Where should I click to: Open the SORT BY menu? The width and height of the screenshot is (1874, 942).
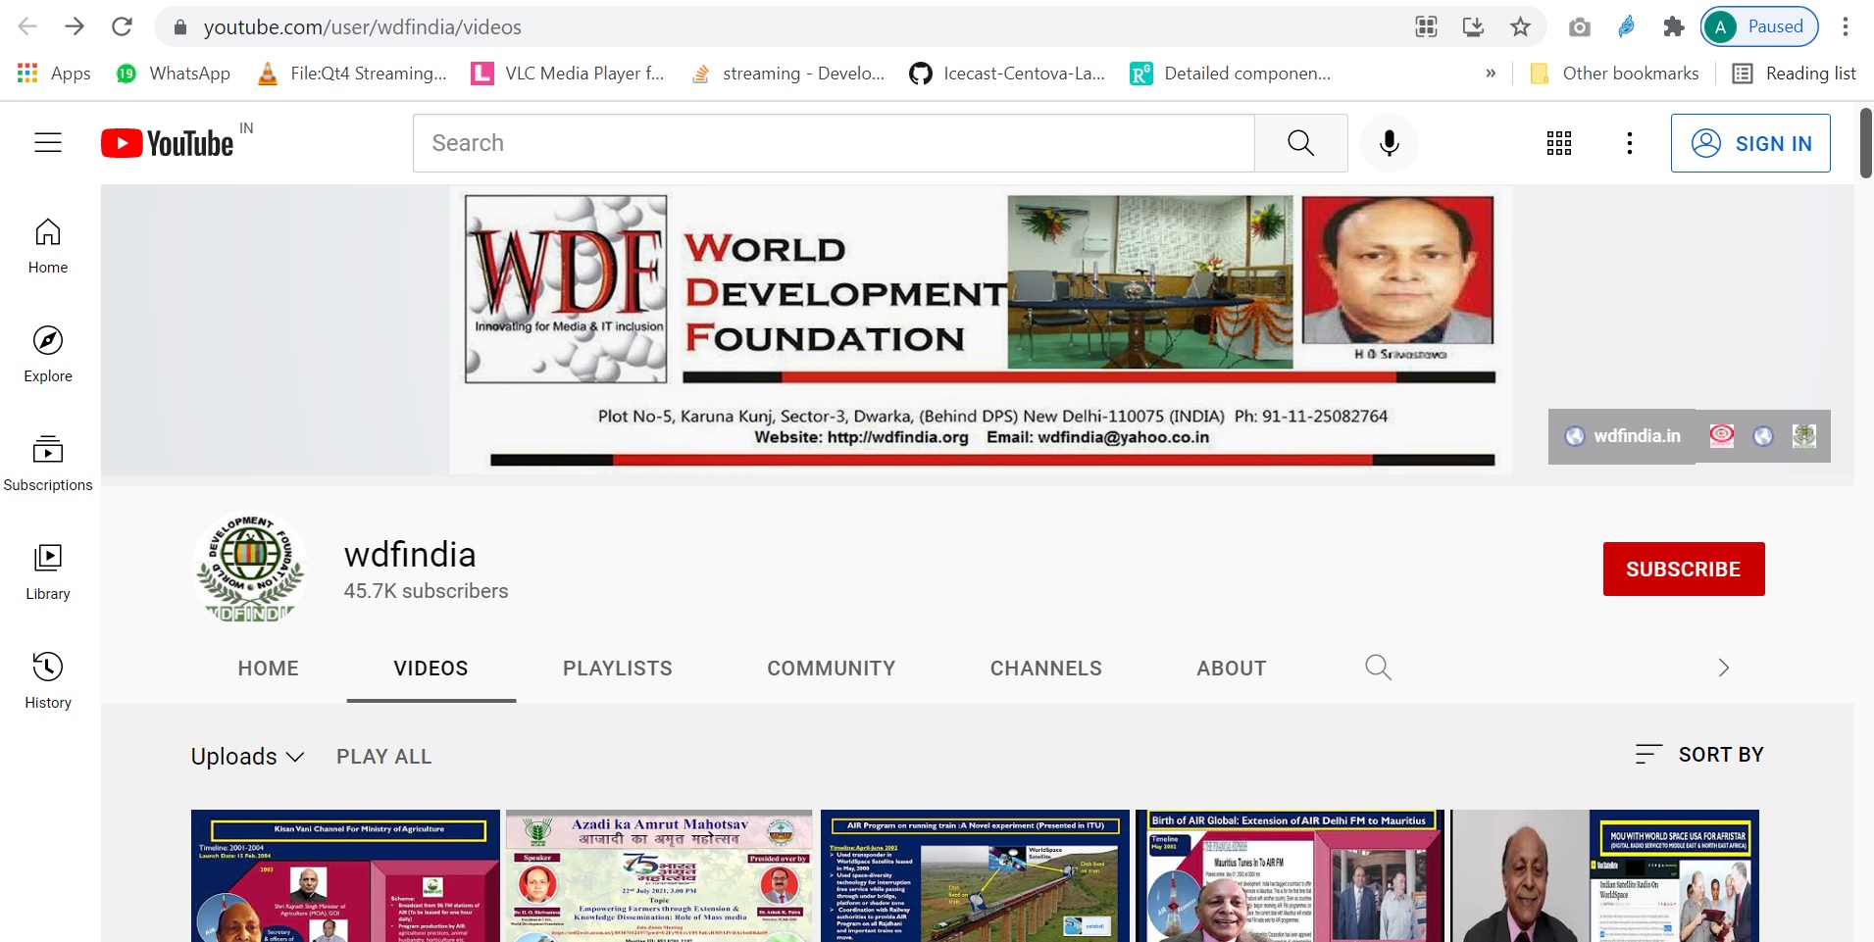coord(1698,755)
